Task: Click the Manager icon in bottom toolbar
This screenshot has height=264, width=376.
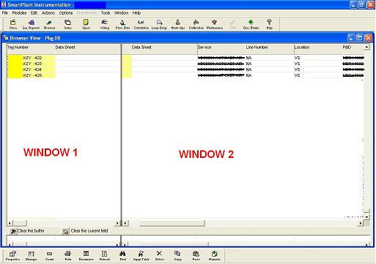Action: coord(31,256)
